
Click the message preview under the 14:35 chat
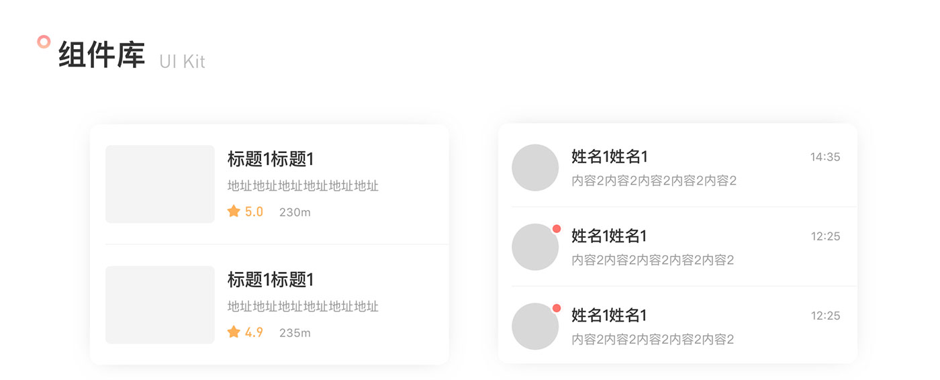point(654,181)
